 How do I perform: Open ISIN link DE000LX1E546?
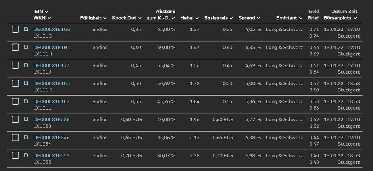[x=52, y=138]
